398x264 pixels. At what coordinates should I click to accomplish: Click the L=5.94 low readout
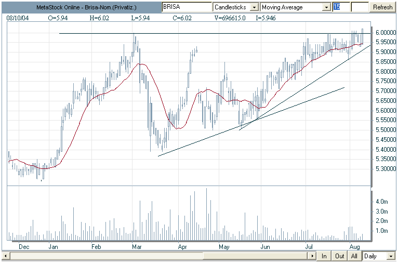click(140, 18)
